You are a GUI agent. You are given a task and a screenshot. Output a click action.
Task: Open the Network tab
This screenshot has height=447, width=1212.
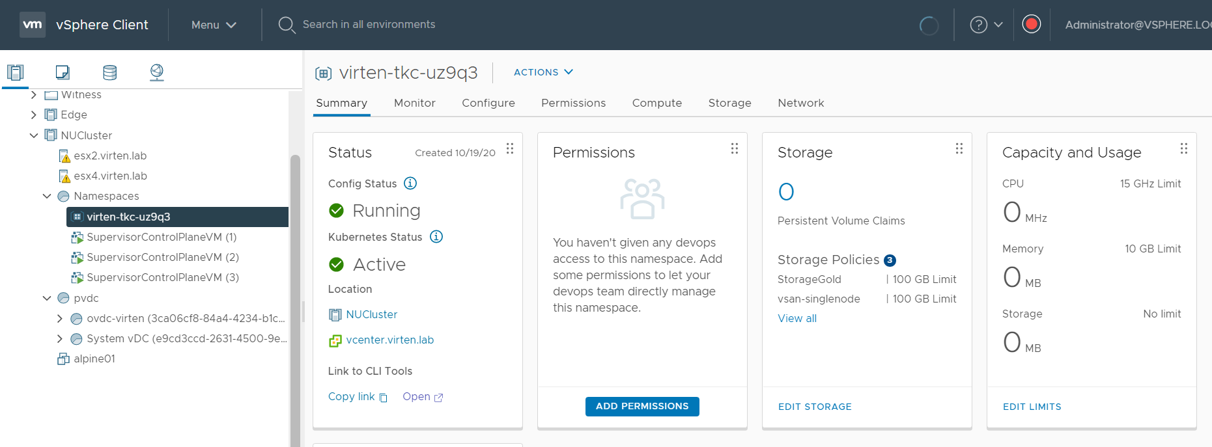click(x=801, y=103)
